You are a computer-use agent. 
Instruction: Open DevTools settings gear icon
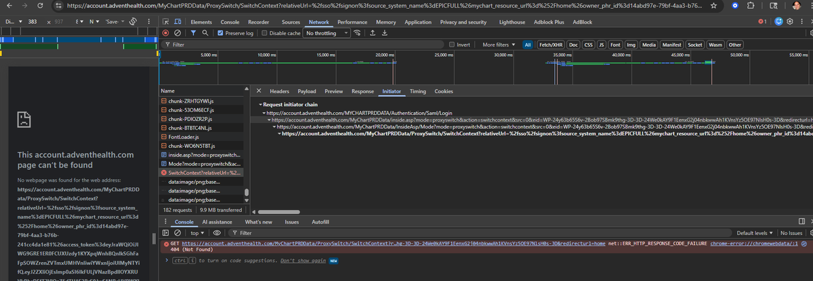(x=790, y=22)
